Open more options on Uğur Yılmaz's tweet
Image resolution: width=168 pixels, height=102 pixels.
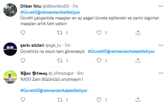click(161, 73)
